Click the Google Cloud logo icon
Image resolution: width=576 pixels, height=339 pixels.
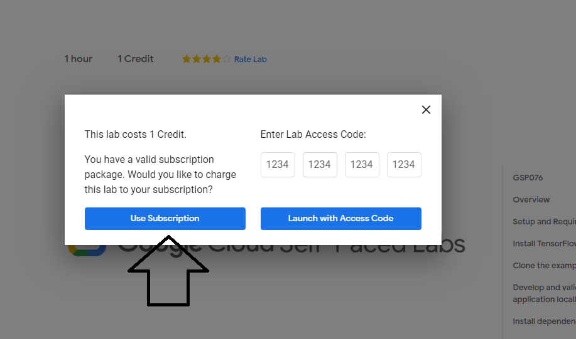[87, 250]
